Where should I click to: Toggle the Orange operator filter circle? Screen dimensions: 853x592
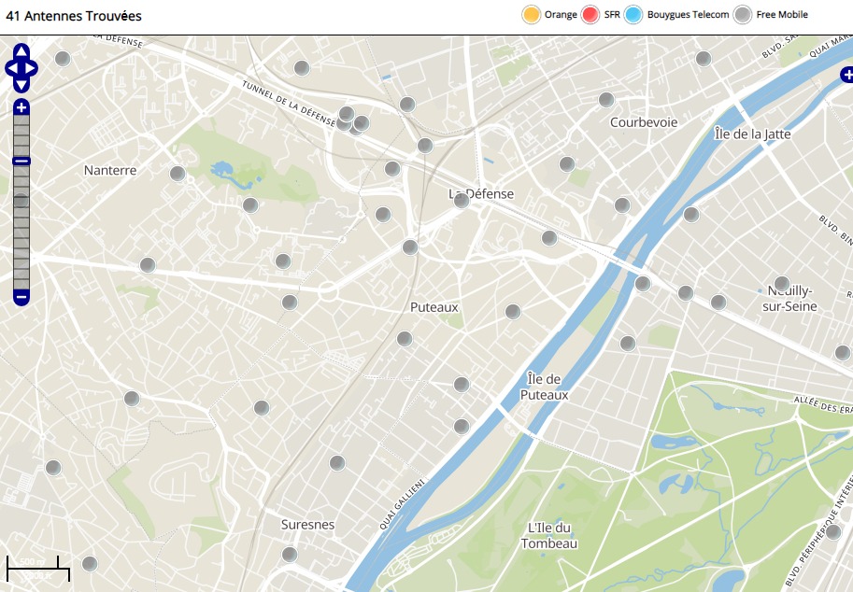532,15
